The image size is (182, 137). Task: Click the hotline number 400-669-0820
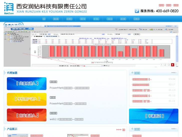tap(167, 11)
